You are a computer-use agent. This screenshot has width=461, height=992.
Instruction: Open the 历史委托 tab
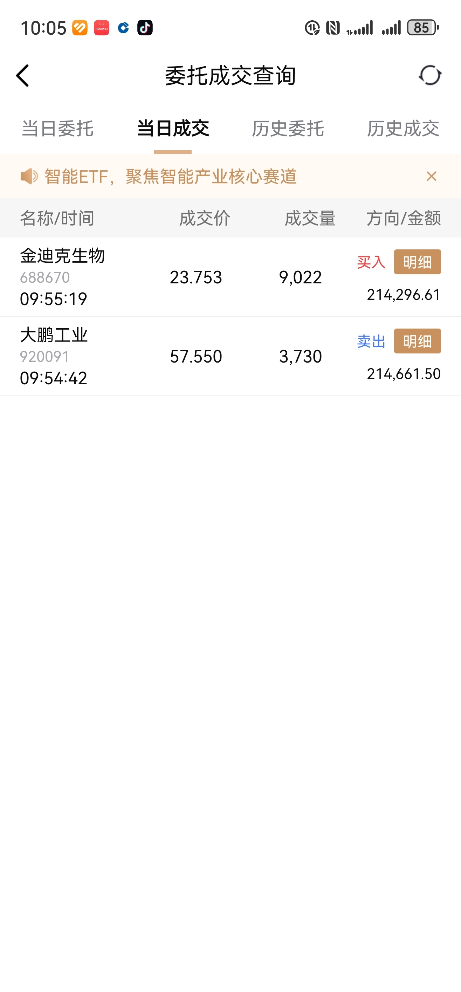[288, 129]
